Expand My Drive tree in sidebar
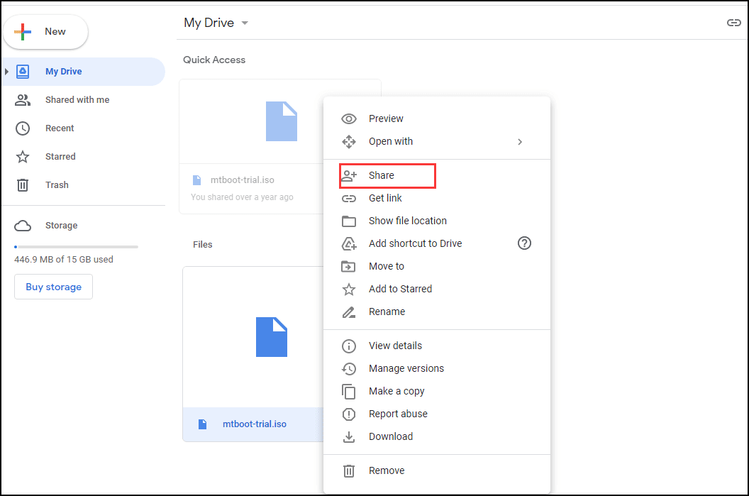The width and height of the screenshot is (749, 496). (6, 72)
